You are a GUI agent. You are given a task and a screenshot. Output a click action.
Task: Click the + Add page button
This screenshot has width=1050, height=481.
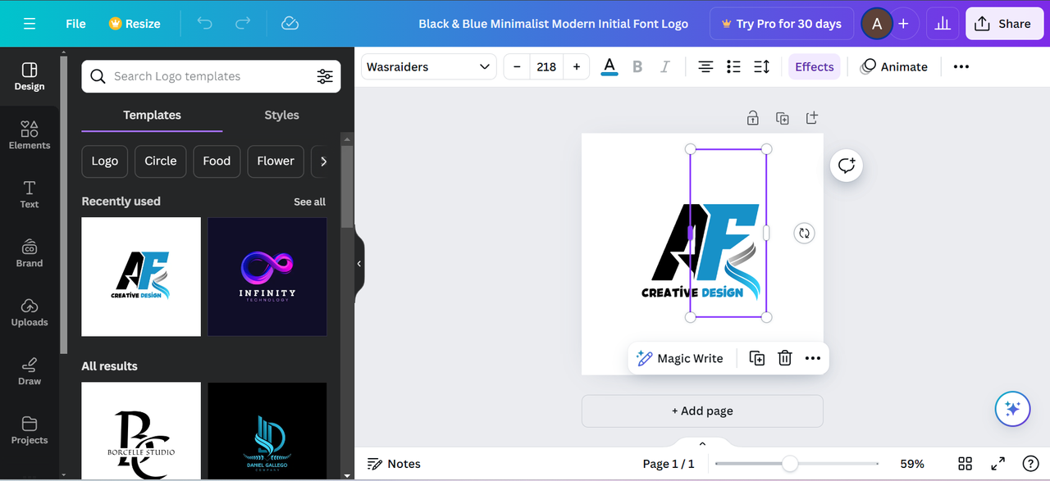[x=702, y=411]
